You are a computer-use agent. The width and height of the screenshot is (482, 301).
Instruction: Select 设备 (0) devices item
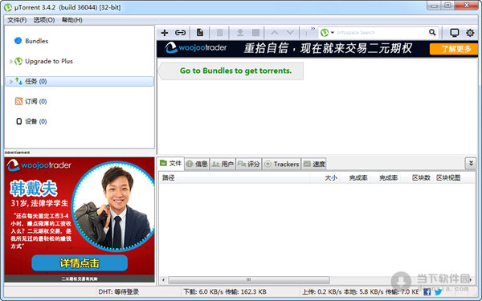(36, 121)
